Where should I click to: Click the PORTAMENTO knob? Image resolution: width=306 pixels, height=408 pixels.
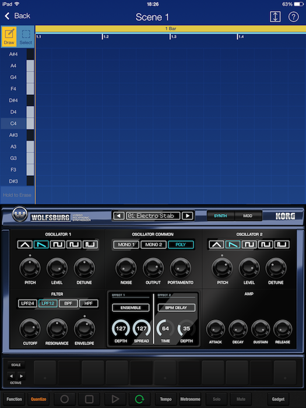(180, 268)
